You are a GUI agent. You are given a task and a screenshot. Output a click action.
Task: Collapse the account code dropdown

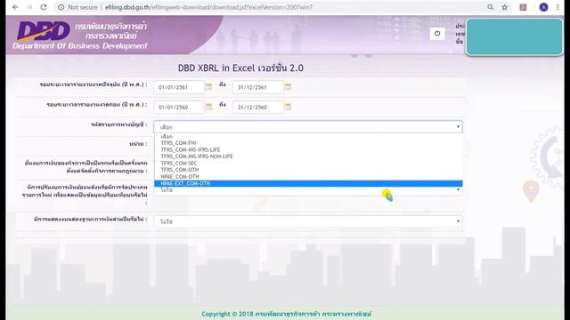point(308,126)
